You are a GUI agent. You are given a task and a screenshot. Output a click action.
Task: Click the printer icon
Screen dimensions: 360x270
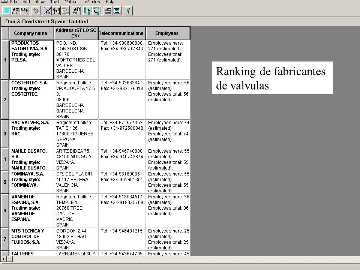coord(108,11)
